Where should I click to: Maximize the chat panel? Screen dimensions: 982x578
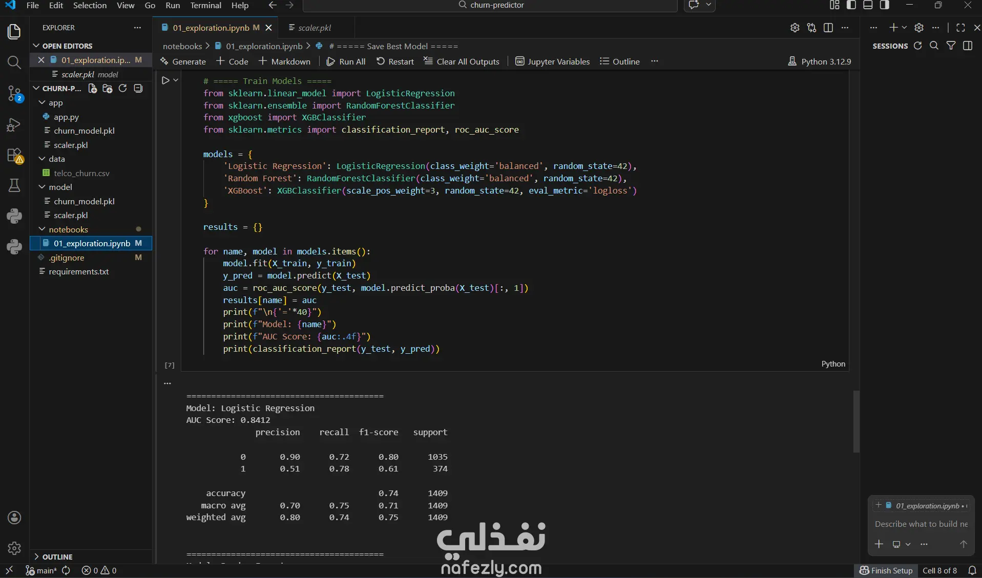(960, 28)
